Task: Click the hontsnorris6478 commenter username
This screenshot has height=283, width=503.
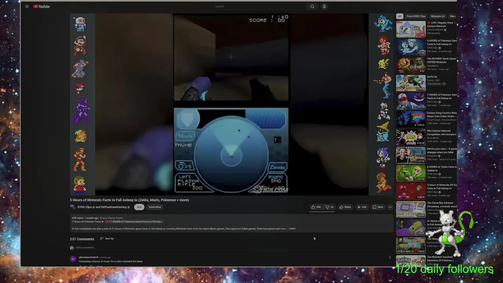Action: pos(88,257)
